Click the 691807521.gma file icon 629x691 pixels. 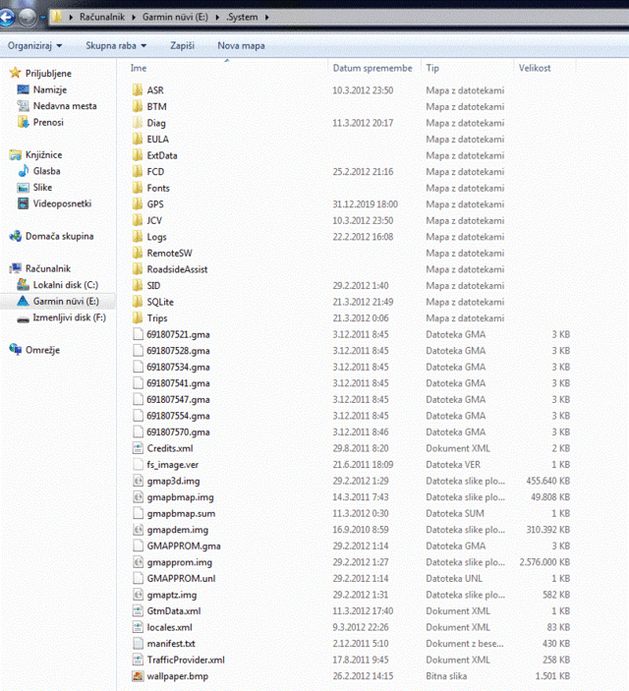coord(138,334)
